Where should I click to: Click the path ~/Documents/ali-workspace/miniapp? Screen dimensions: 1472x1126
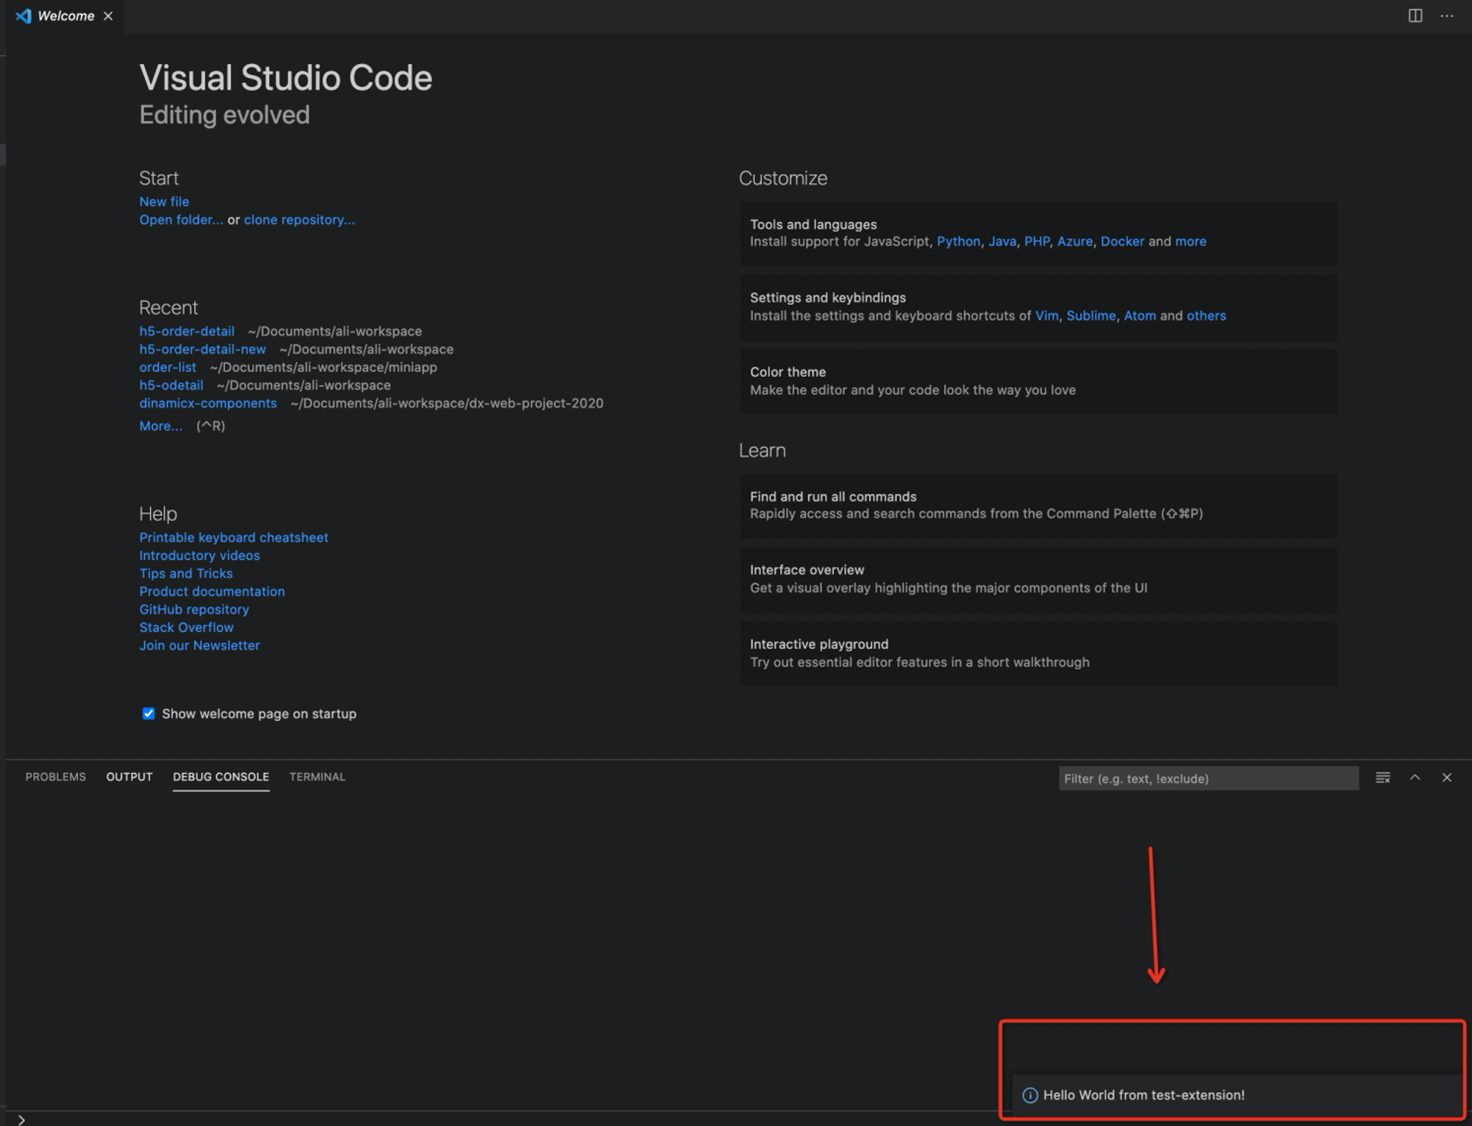point(323,367)
